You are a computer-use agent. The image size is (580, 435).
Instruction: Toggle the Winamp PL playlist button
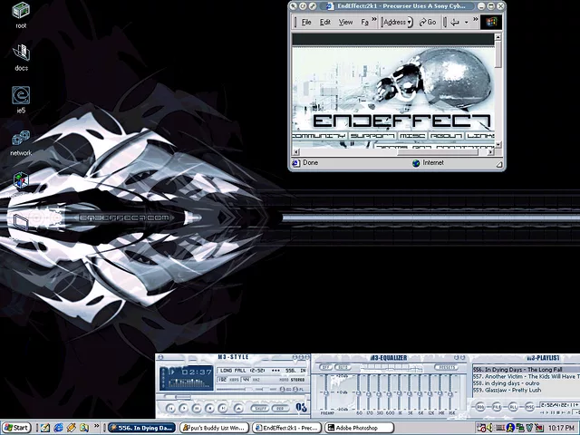(x=298, y=389)
